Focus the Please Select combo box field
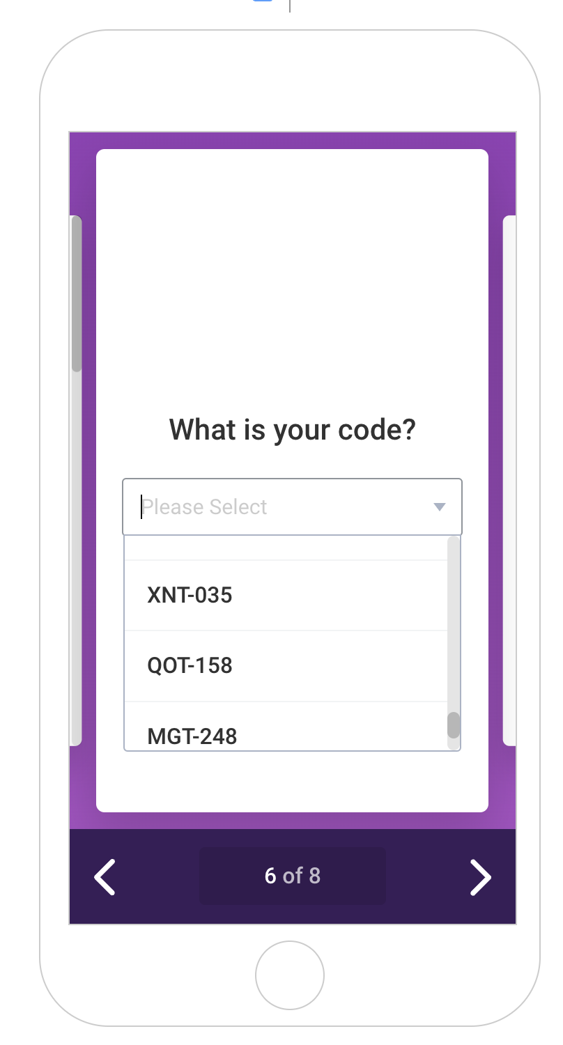This screenshot has height=1045, width=563. [292, 506]
